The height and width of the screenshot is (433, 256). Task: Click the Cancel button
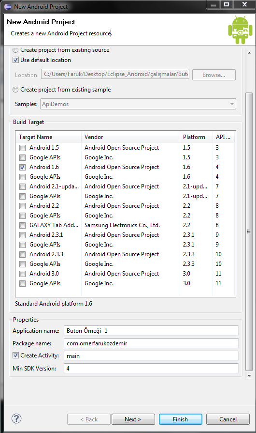(228, 419)
